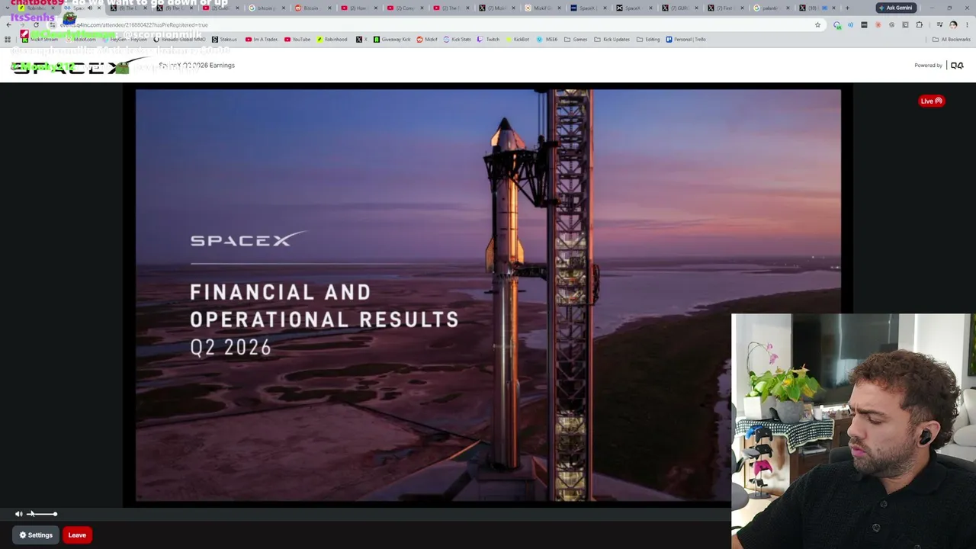This screenshot has height=549, width=976.
Task: Open the Im A Trader bookmark
Action: 262,40
